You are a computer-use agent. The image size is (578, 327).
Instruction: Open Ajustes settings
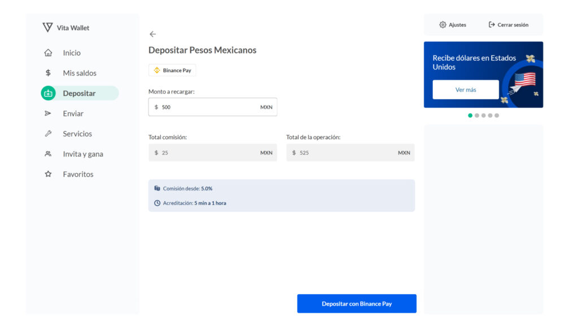pos(453,25)
